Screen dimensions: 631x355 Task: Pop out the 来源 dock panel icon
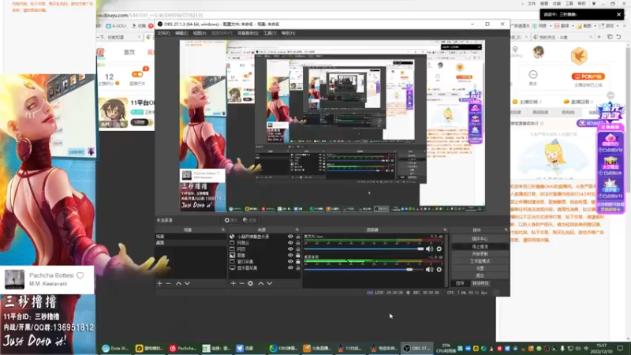coord(297,230)
